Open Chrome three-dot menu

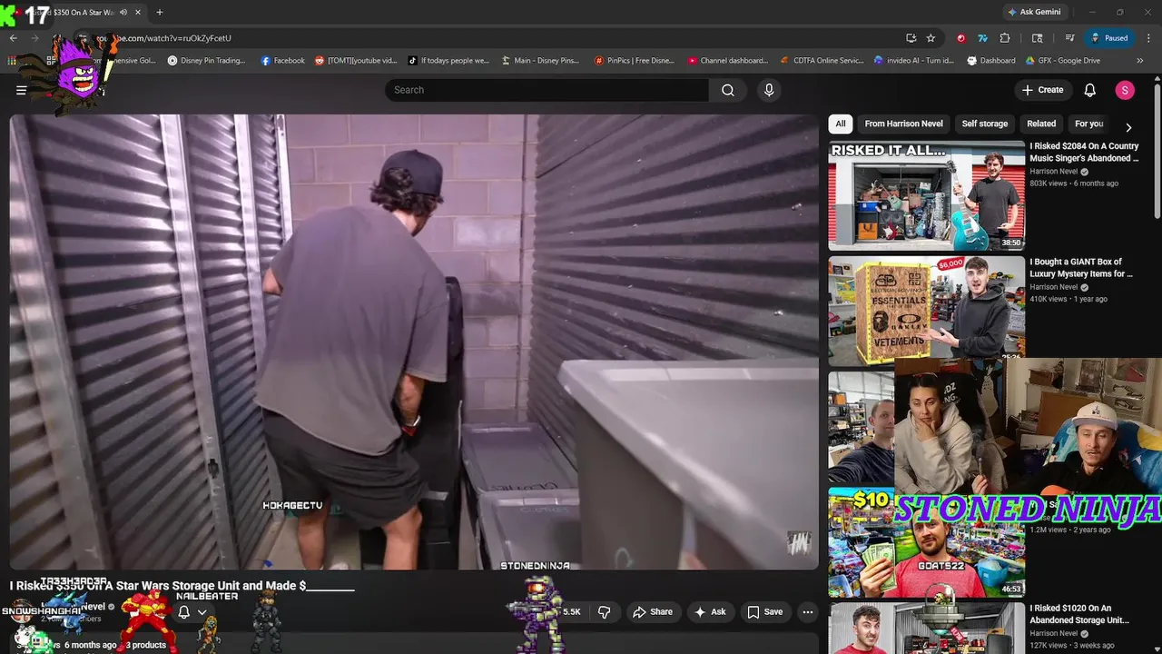tap(1148, 38)
